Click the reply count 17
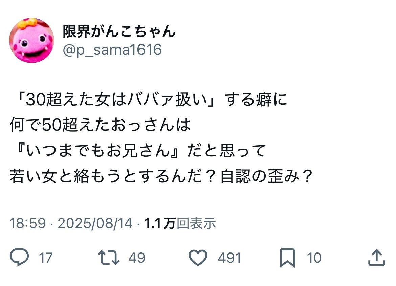Viewport: 396px width, 286px height. [x=45, y=258]
